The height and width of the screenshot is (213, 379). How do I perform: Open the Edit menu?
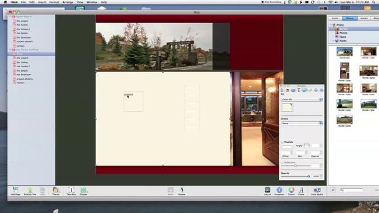click(x=31, y=2)
